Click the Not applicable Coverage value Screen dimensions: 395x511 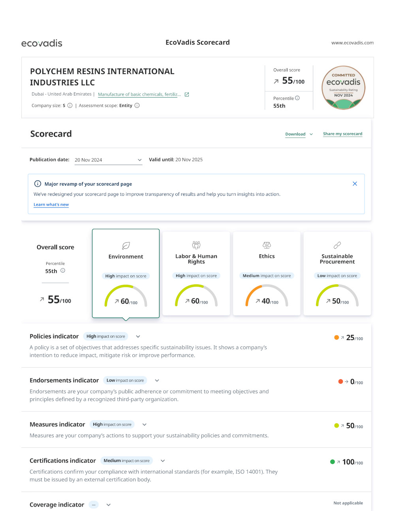coord(348,503)
